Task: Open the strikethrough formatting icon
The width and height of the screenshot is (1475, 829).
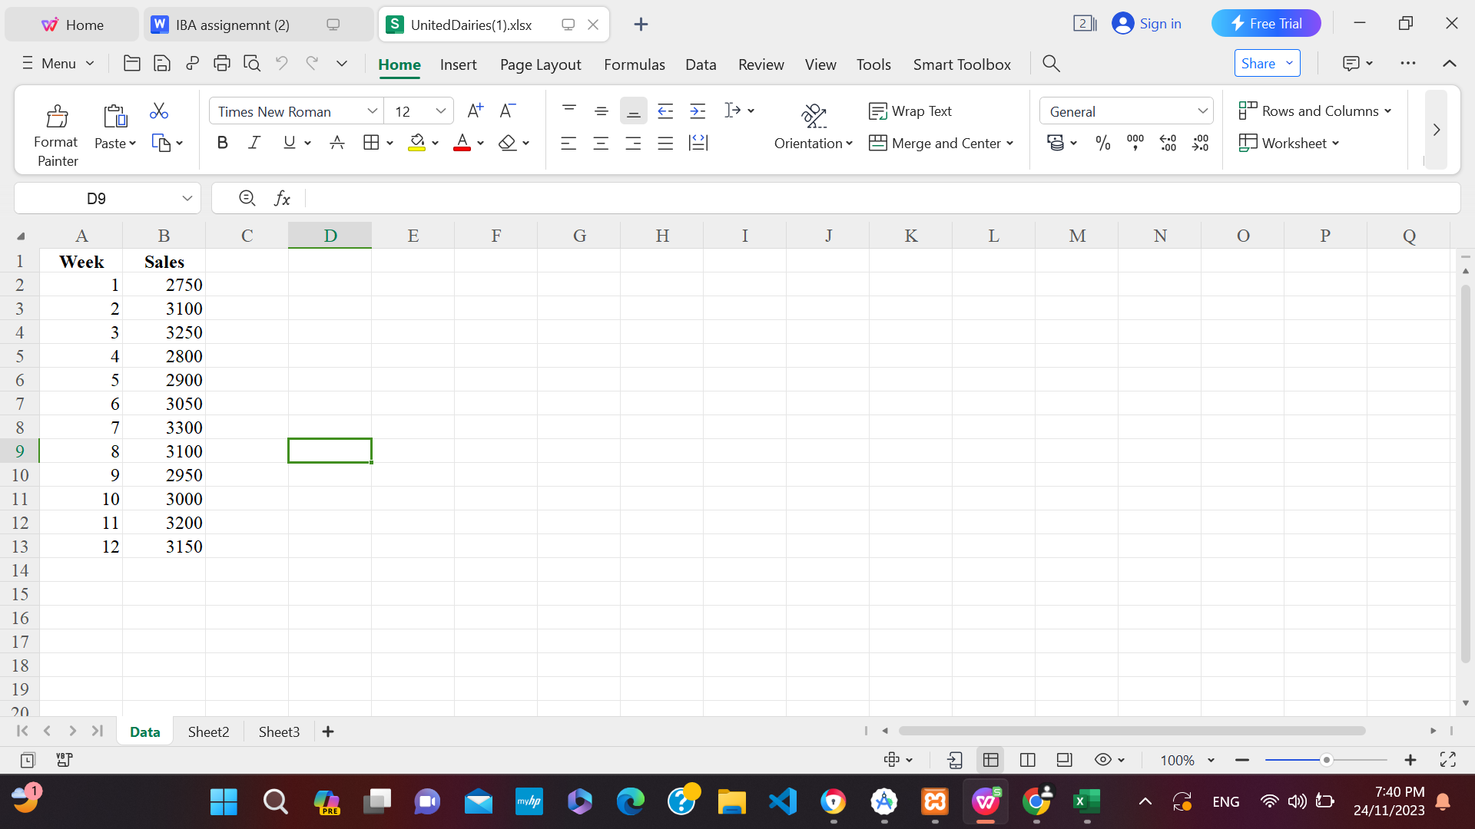Action: tap(337, 142)
